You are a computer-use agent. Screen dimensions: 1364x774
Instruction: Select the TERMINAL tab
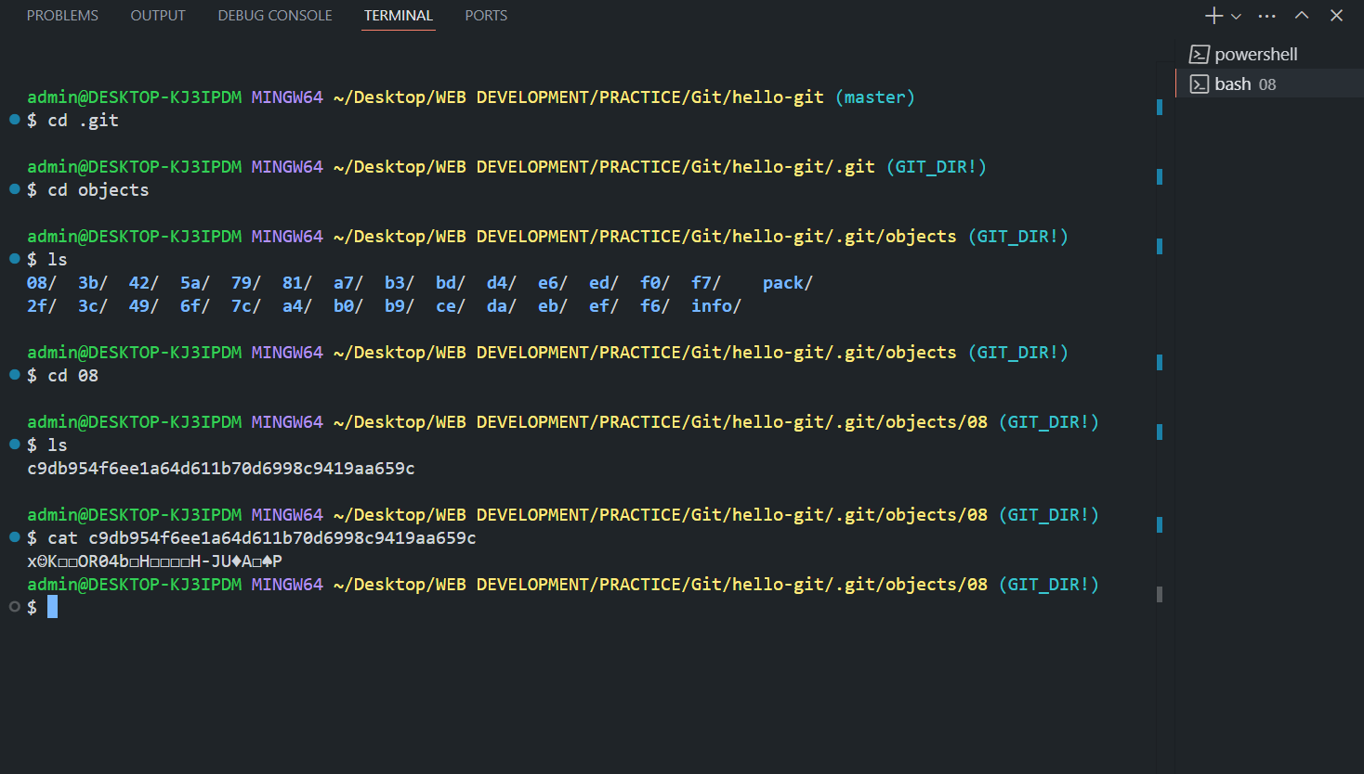point(398,15)
